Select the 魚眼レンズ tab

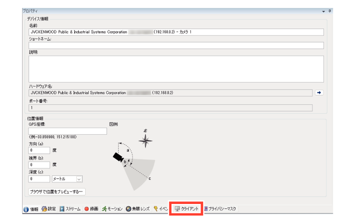tap(138, 209)
